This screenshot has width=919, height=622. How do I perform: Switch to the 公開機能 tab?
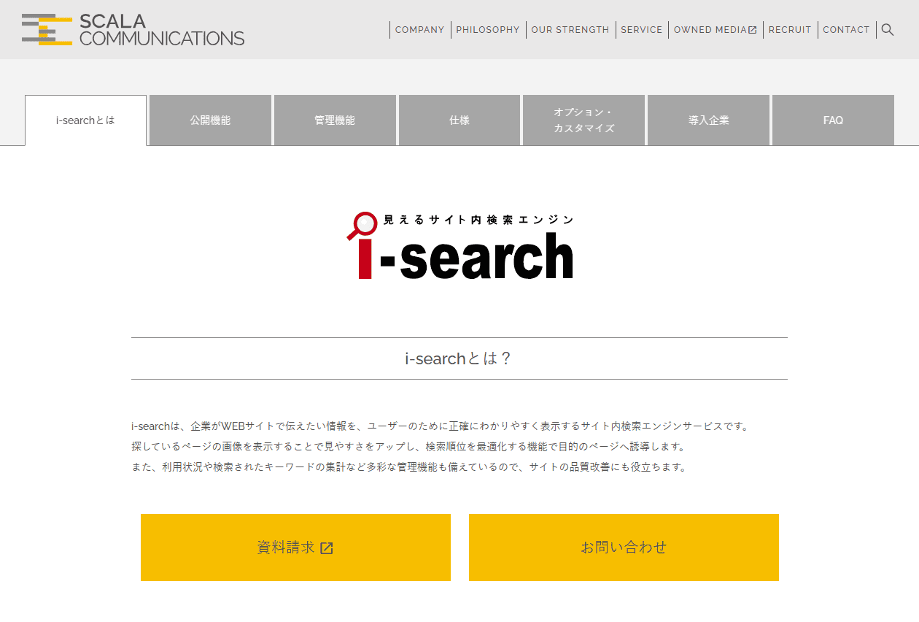coord(210,120)
